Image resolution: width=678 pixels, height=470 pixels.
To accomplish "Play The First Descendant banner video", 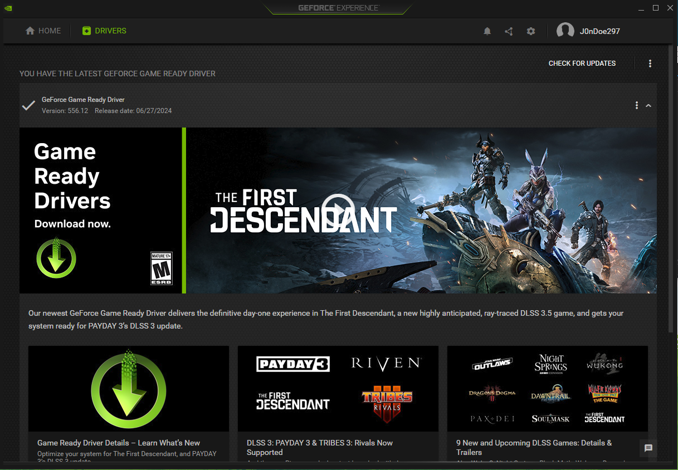I will coord(338,210).
